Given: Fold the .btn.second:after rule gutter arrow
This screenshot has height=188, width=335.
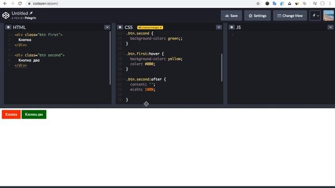Looking at the screenshot, I should tap(124, 79).
